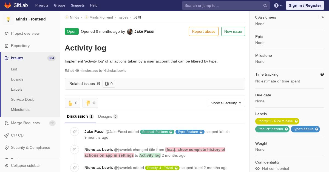
Task: Open the Boards sidebar item
Action: tap(17, 79)
